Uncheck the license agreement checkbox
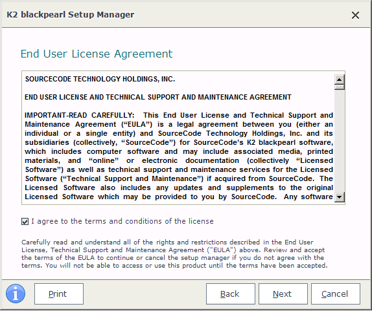This screenshot has height=311, width=372. 25,222
